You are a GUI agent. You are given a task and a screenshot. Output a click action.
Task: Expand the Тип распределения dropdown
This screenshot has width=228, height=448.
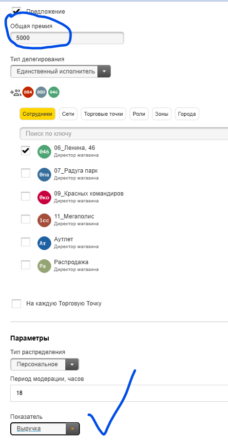coord(45,364)
